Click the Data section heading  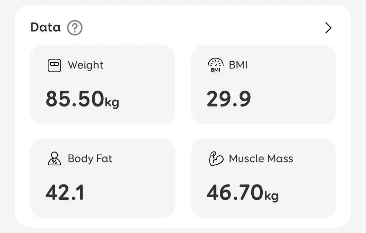point(45,27)
